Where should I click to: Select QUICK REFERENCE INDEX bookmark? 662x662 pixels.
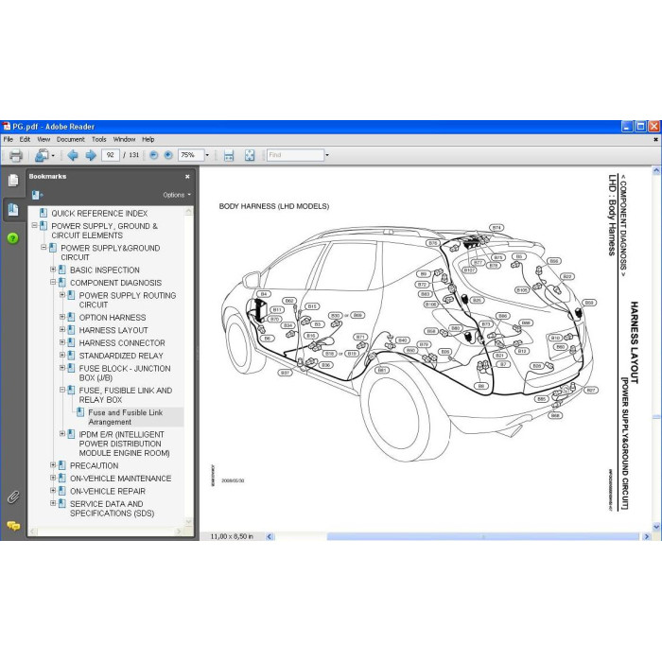pos(99,213)
